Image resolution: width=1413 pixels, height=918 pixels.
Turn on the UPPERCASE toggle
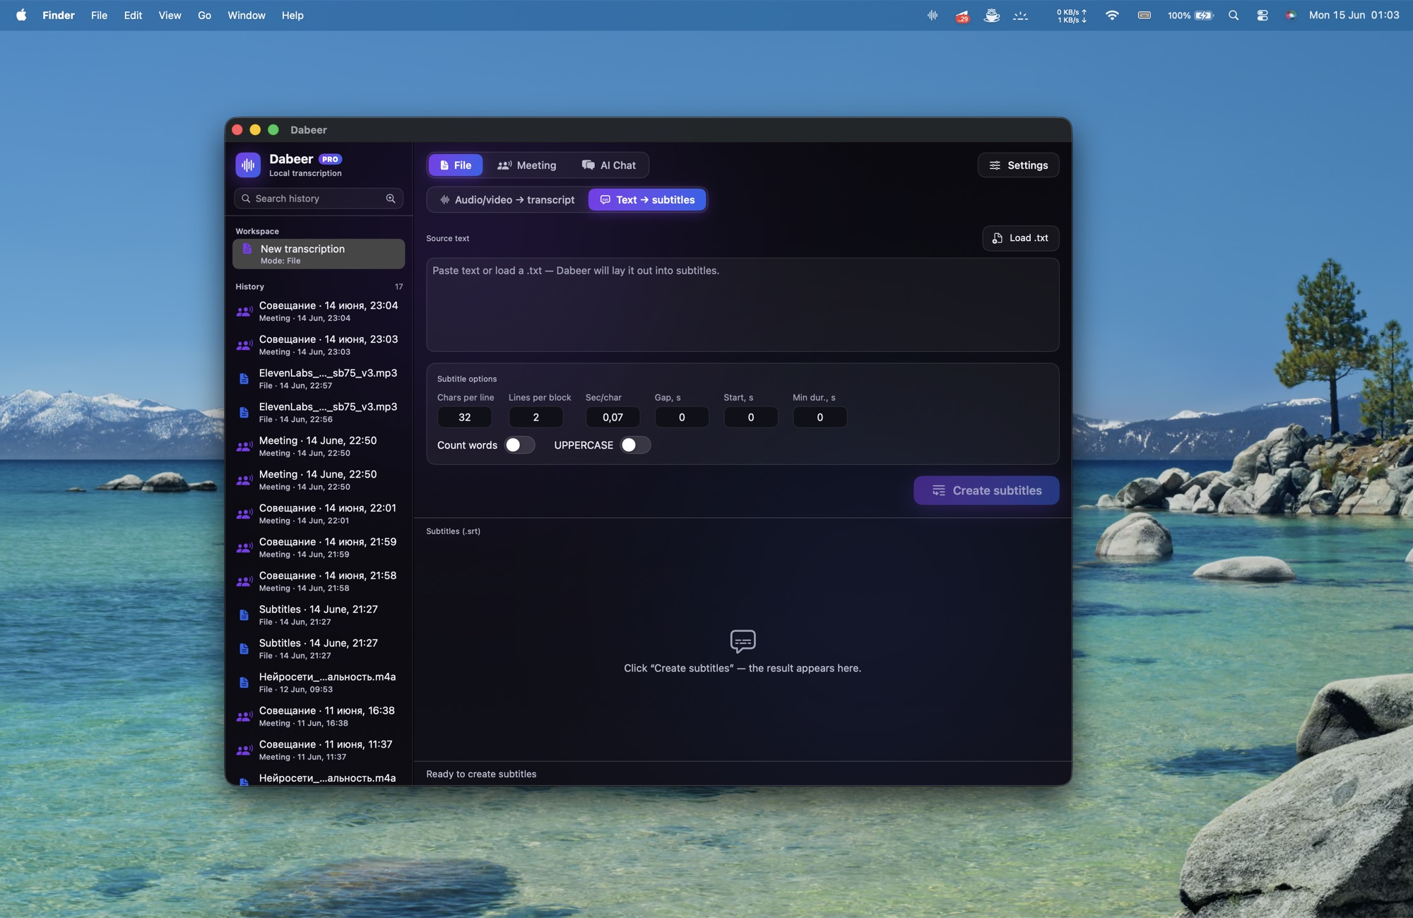click(635, 445)
